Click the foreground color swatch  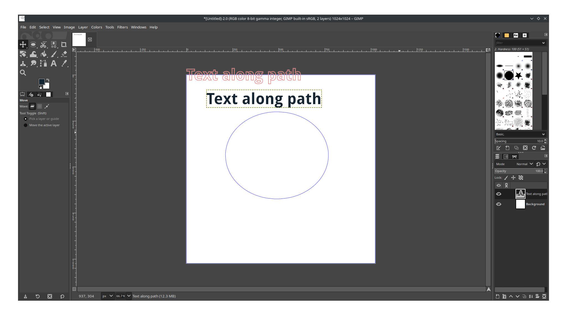click(41, 81)
